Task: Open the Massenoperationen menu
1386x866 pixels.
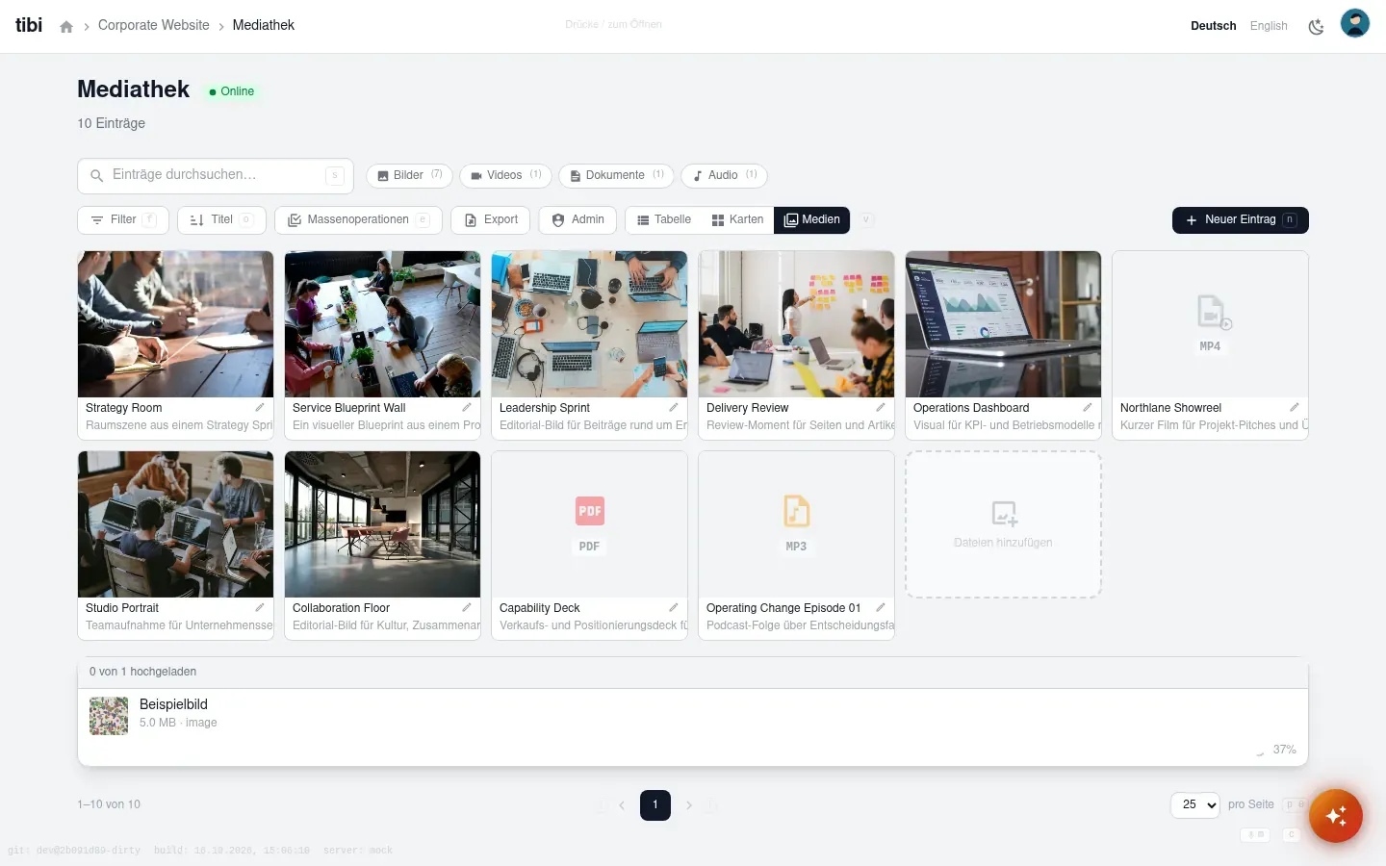Action: [x=358, y=220]
